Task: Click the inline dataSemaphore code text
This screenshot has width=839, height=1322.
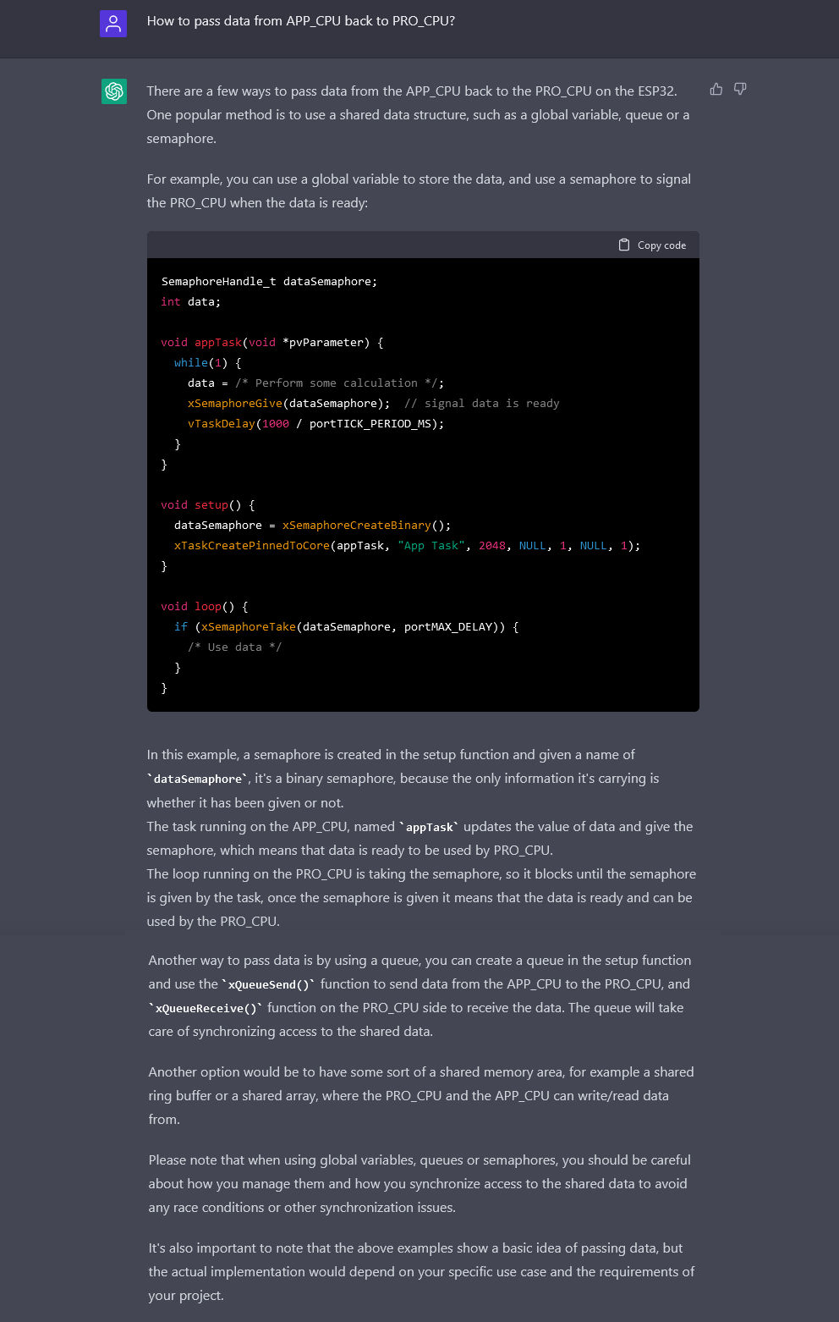Action: click(x=198, y=779)
